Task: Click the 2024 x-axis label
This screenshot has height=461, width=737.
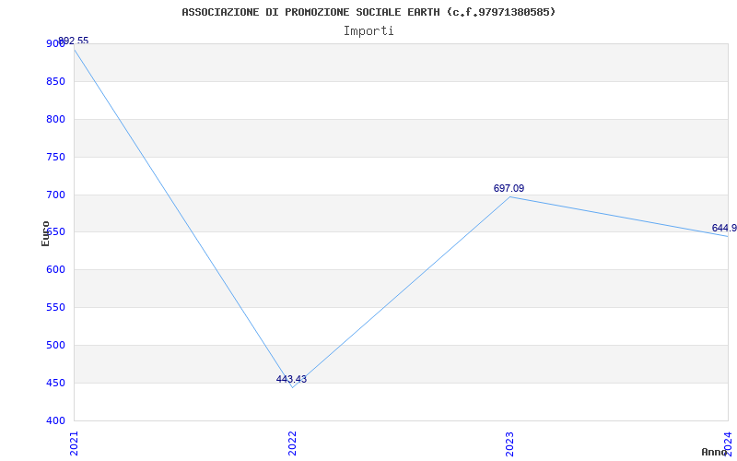Action: point(728,444)
